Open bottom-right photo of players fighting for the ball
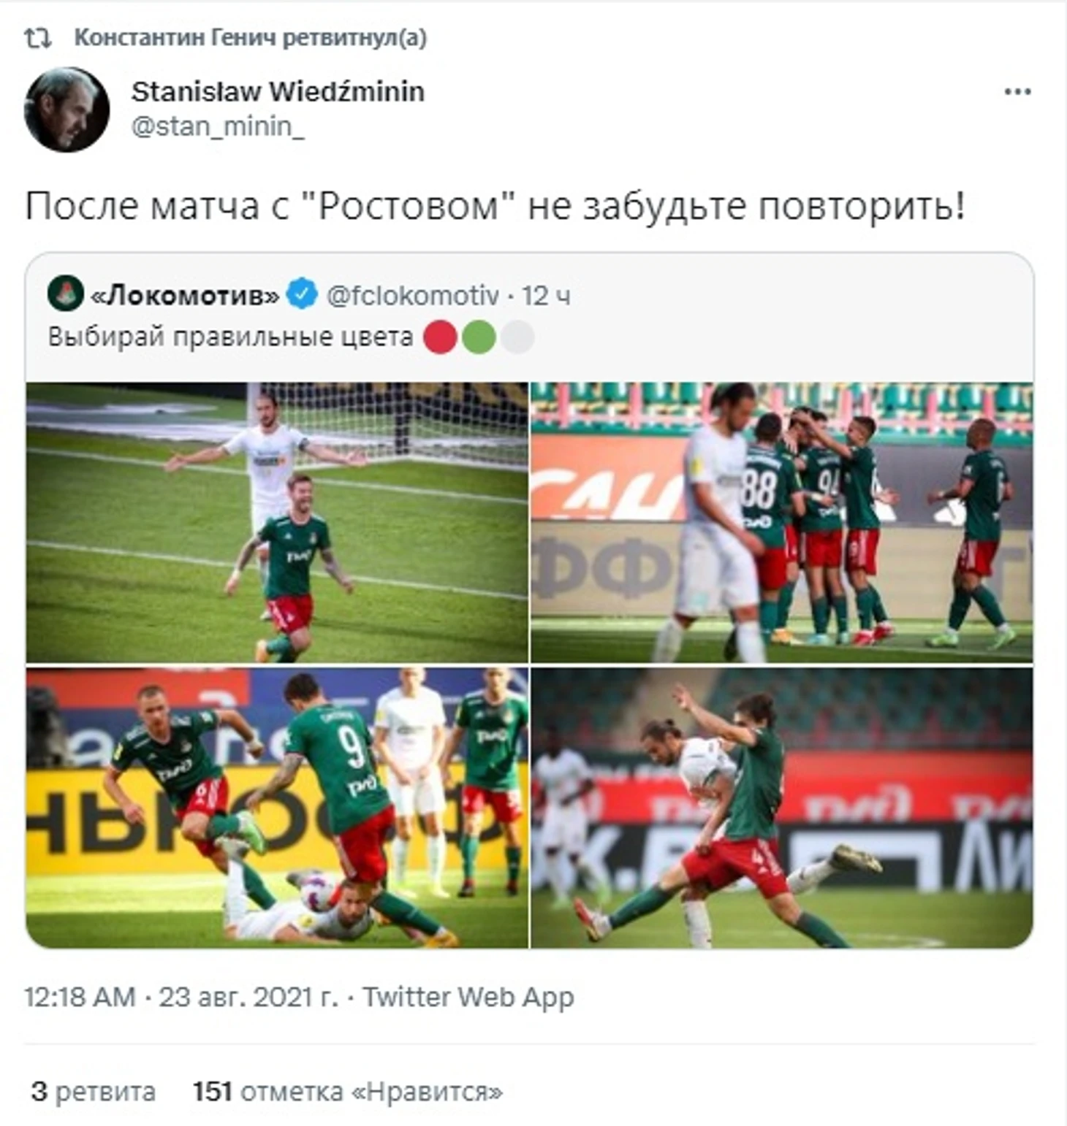1067x1126 pixels. point(782,808)
